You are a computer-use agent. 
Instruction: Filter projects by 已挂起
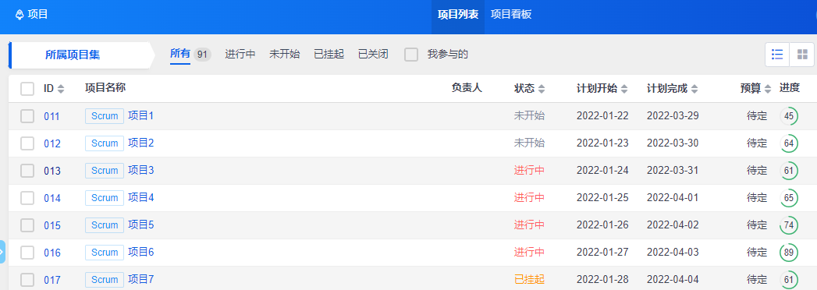click(x=329, y=54)
